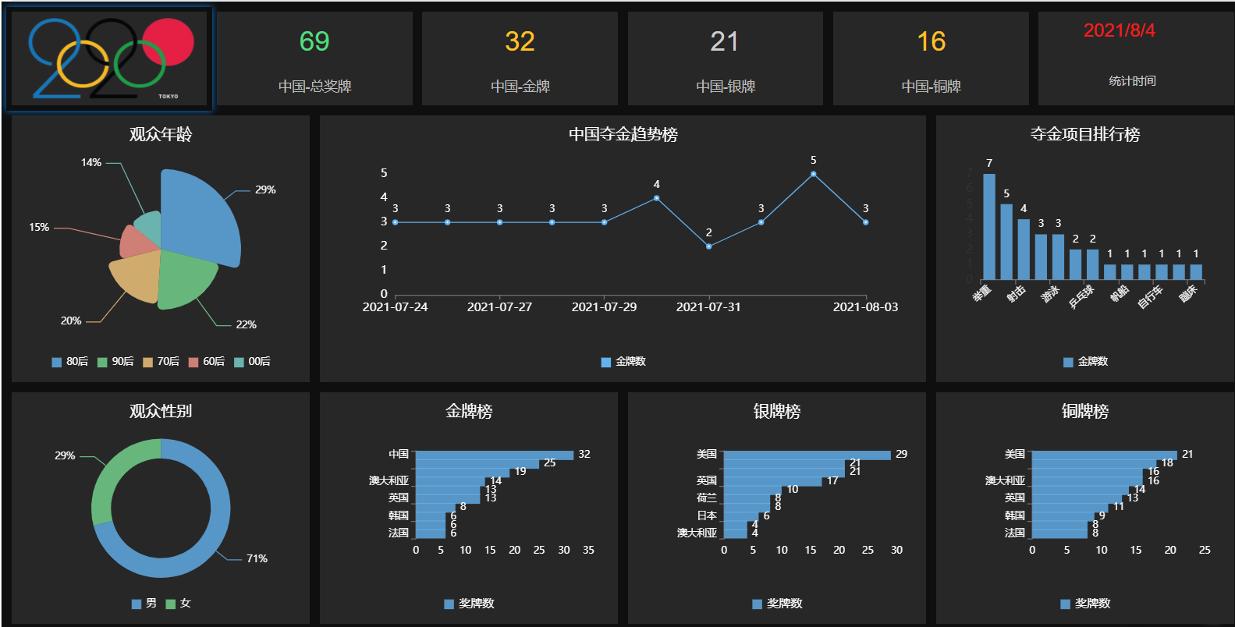Click the 2021-07-27 axis label

point(499,307)
